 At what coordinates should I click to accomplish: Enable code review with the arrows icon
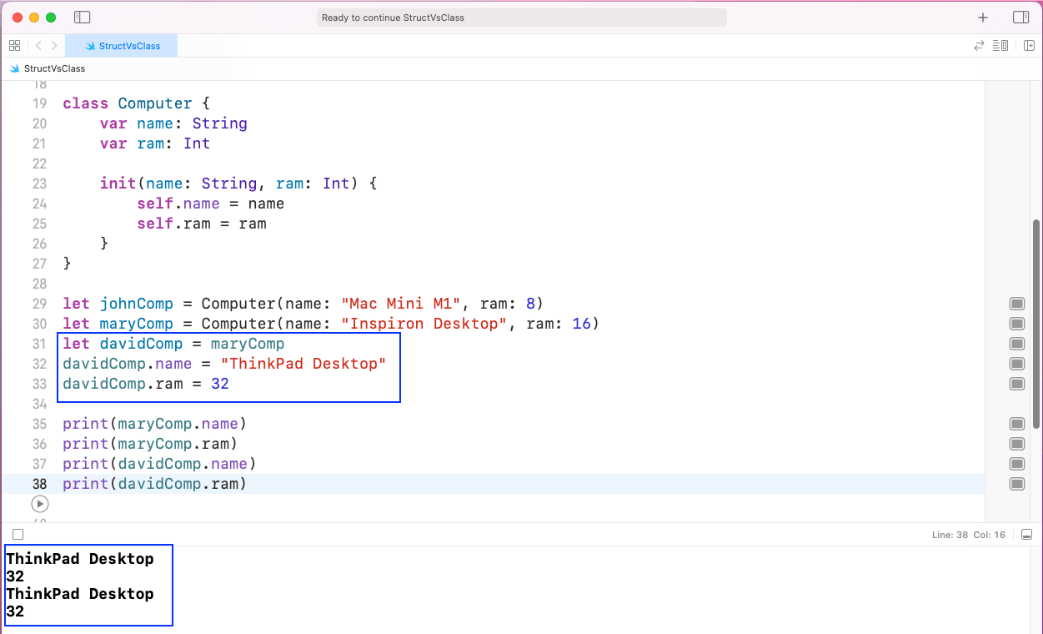pyautogui.click(x=980, y=46)
